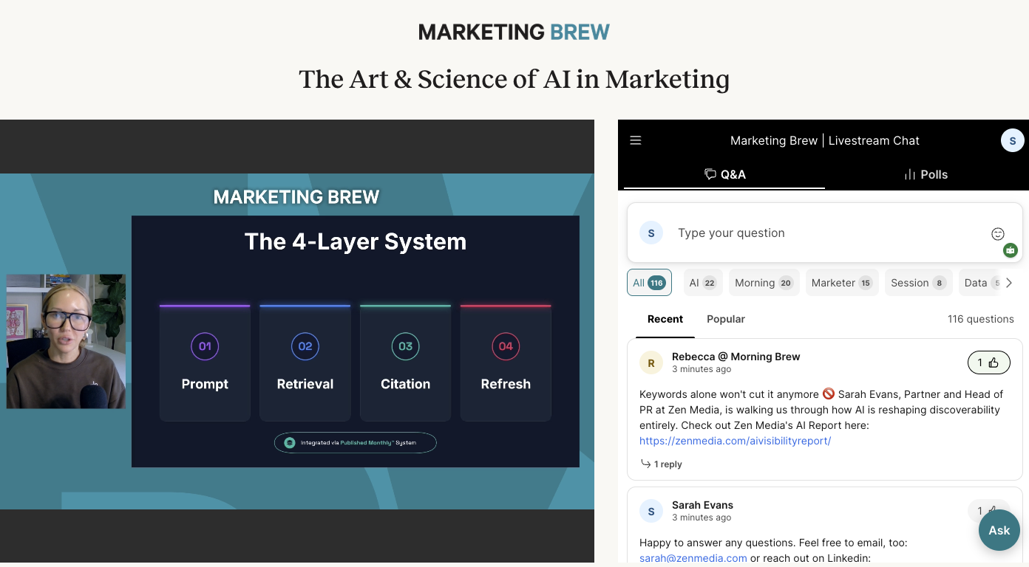1029x567 pixels.
Task: Click Rebecca's profile avatar
Action: [651, 362]
